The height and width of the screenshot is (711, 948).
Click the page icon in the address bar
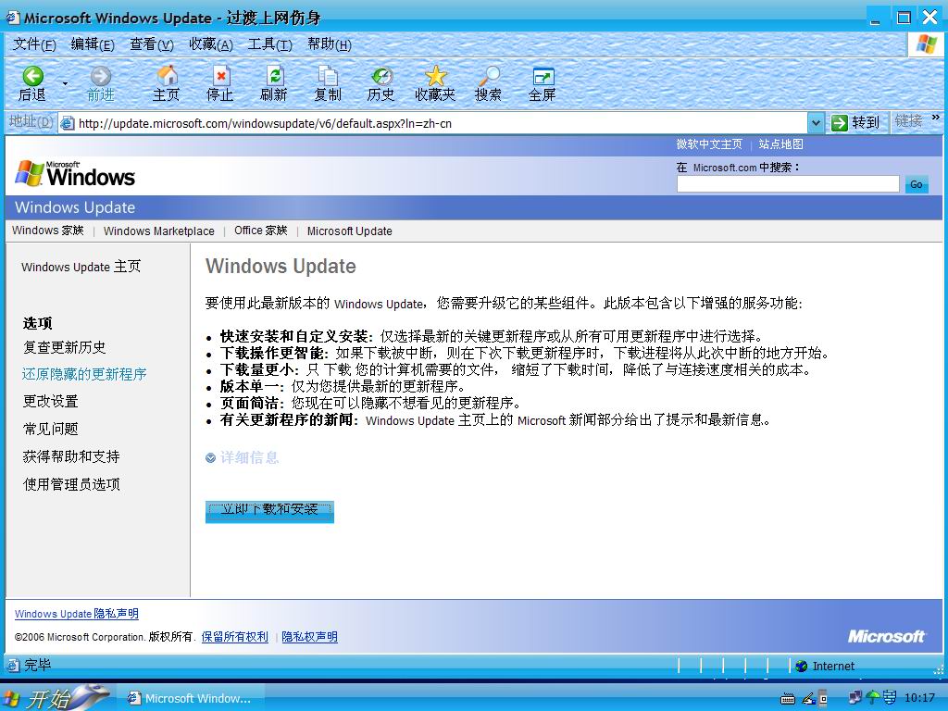click(67, 123)
